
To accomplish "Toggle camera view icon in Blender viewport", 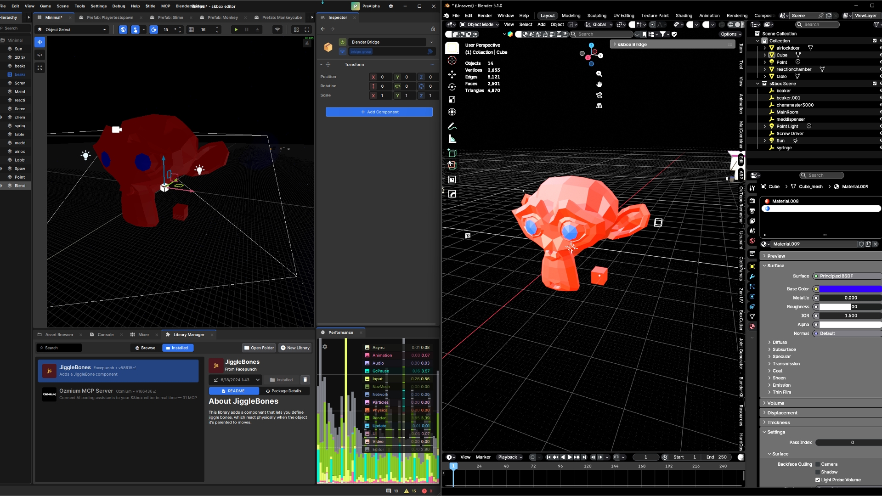I will [x=599, y=95].
